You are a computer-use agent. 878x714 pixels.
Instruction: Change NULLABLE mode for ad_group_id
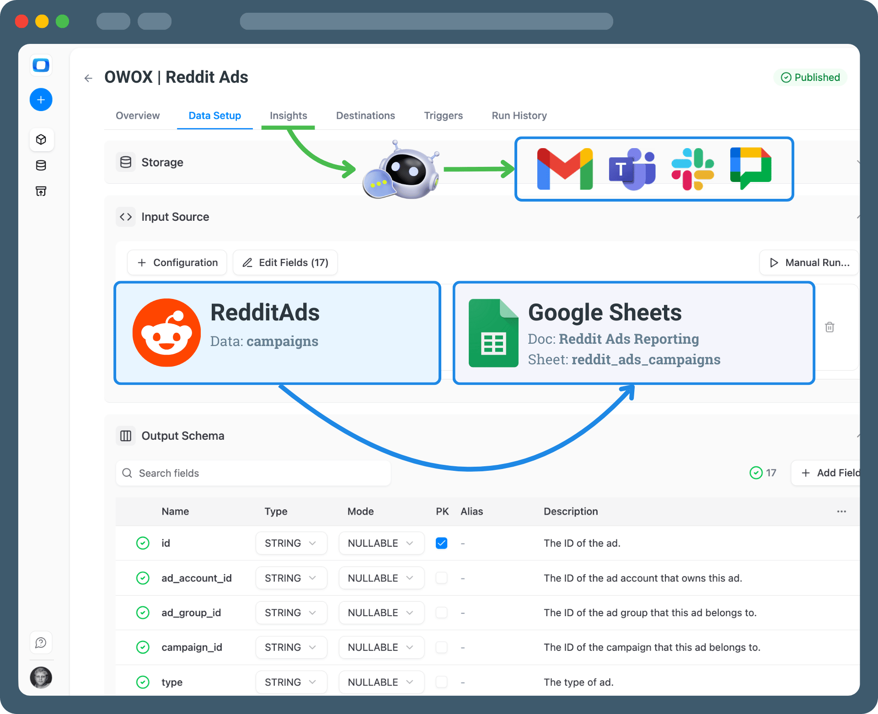point(381,613)
